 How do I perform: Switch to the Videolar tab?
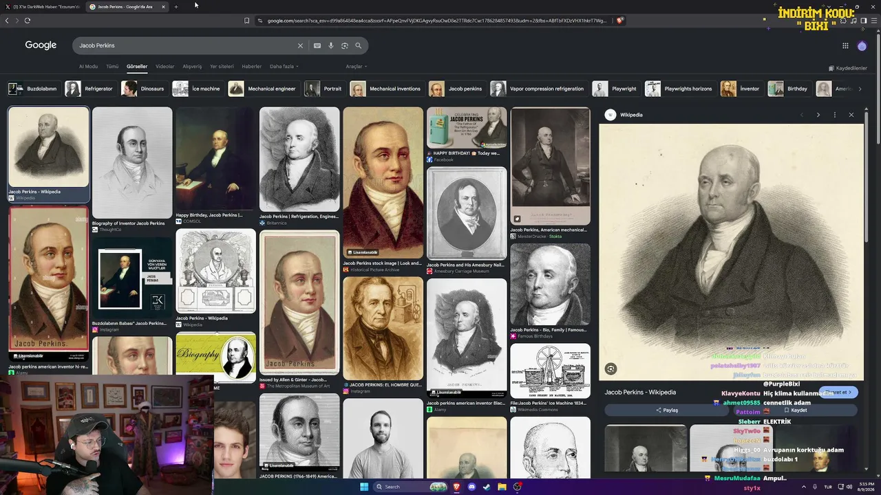pyautogui.click(x=165, y=67)
